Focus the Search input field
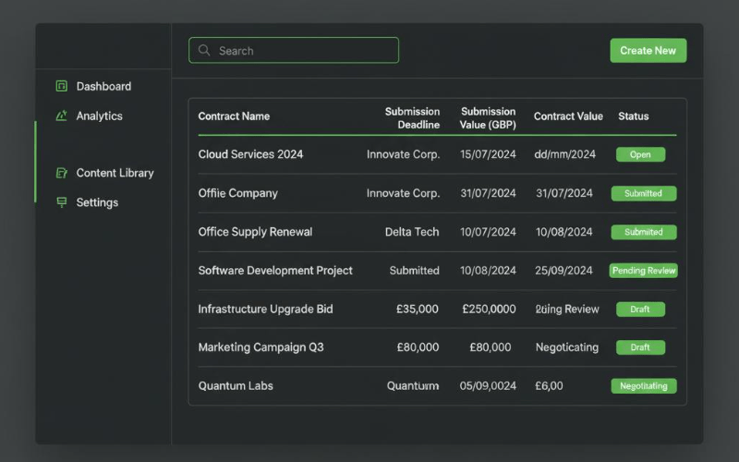 click(x=294, y=51)
